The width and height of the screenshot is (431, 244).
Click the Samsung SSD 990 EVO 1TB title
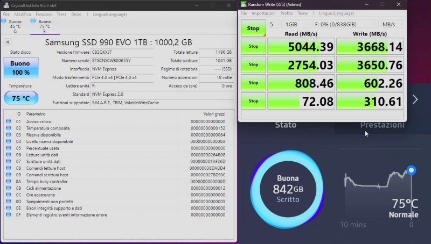pyautogui.click(x=119, y=42)
